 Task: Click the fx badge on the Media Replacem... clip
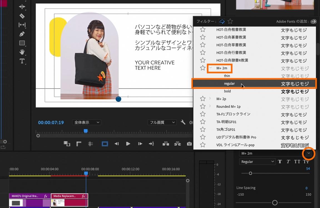(x=83, y=196)
